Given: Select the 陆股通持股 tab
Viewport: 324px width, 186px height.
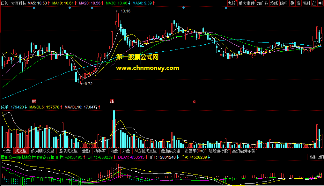Looking at the screenshot, I should tap(219, 151).
